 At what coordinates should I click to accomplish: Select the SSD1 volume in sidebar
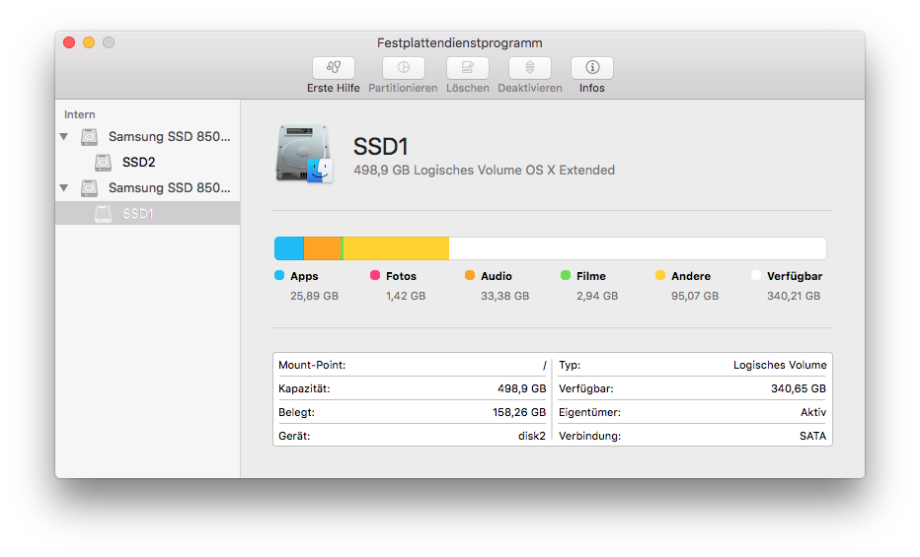(x=147, y=213)
